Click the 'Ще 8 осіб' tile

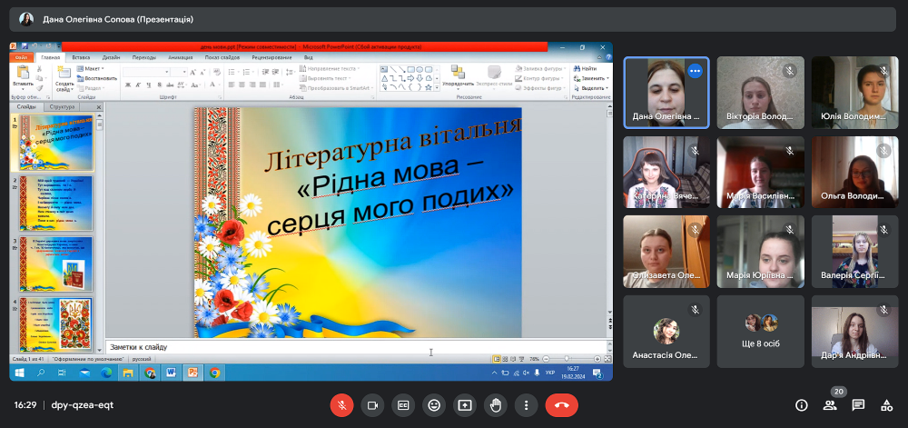[760, 331]
